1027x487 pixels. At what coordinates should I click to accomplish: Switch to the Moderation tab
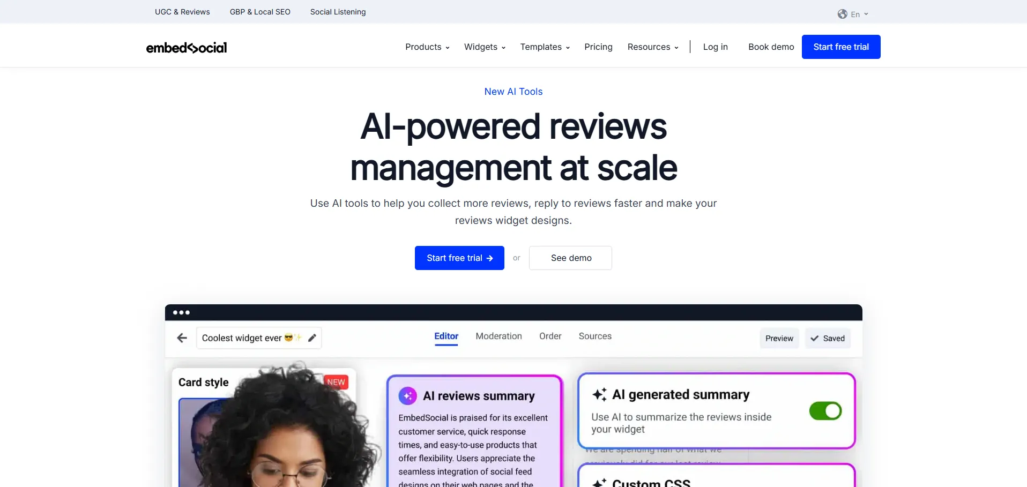click(498, 336)
